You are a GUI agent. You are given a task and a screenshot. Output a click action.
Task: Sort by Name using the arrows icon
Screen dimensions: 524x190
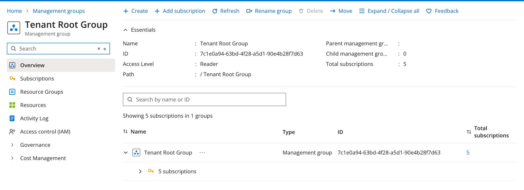[125, 132]
